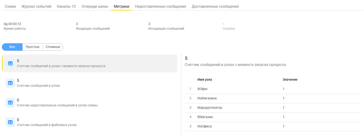The image size is (364, 137).
Task: Click value cell in «ИзОфиса» row
Action: pos(283,126)
